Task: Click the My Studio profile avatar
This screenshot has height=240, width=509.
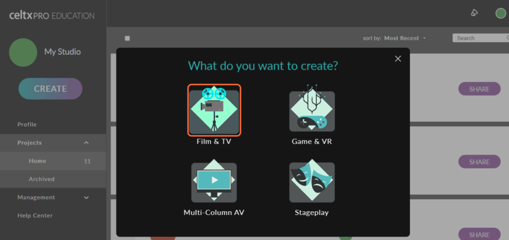Action: [x=23, y=52]
